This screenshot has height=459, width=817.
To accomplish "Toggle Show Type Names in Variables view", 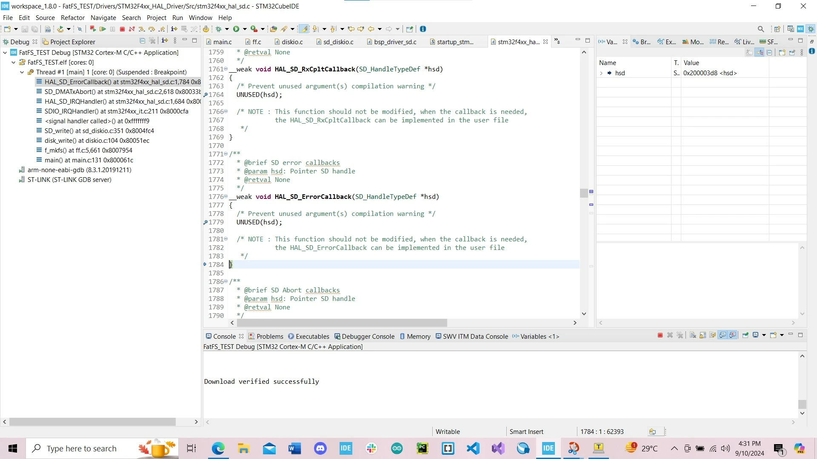I will pyautogui.click(x=749, y=52).
